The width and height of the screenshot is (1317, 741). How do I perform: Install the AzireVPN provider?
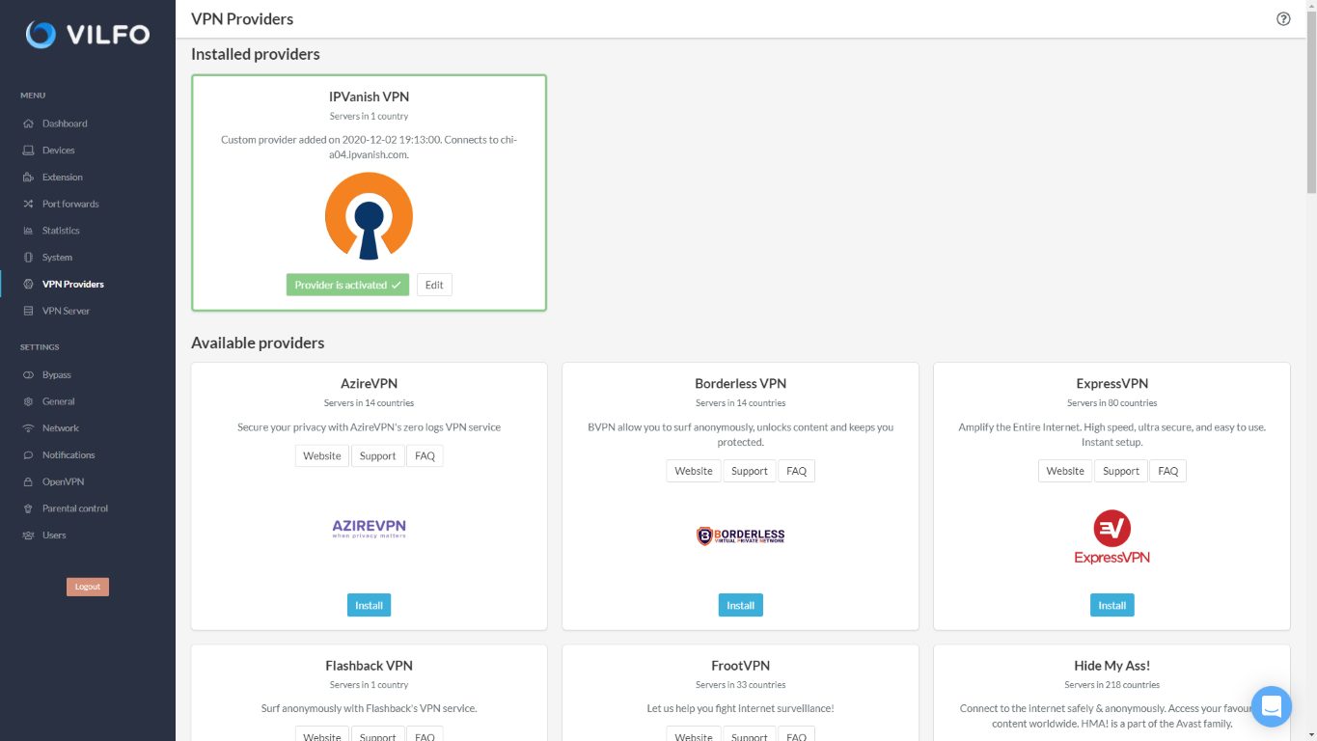tap(369, 605)
